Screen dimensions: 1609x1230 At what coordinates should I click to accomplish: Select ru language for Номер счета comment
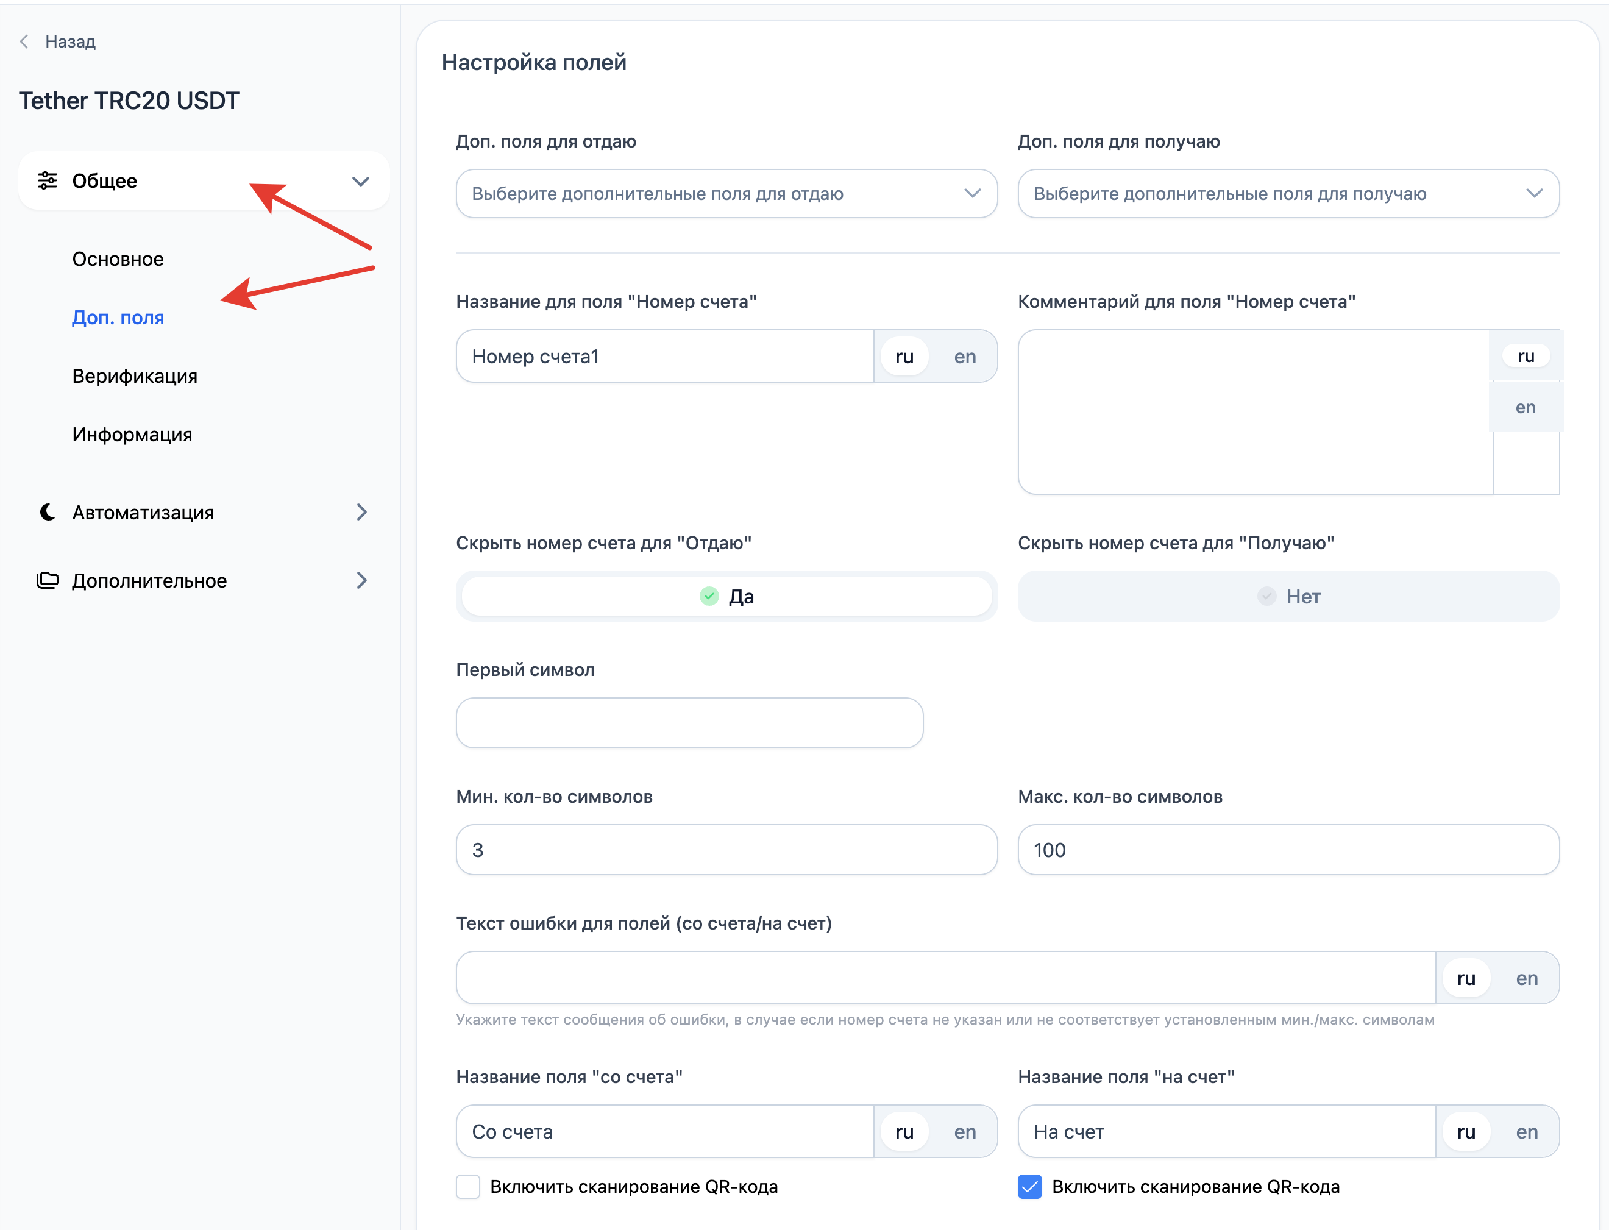pos(1526,356)
